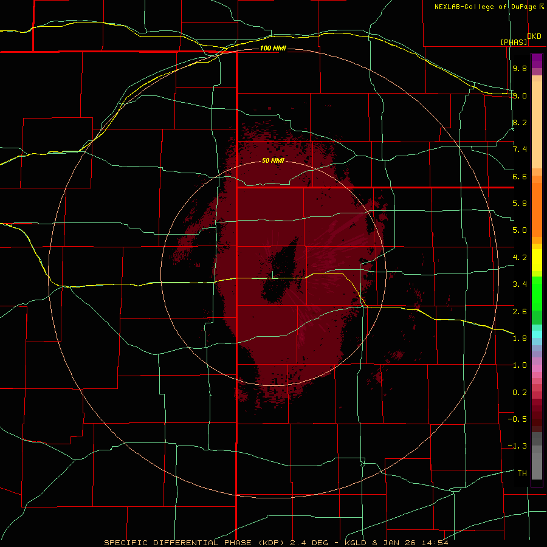The image size is (547, 547).
Task: Click the 5.8 value on the color scale
Action: tap(520, 204)
